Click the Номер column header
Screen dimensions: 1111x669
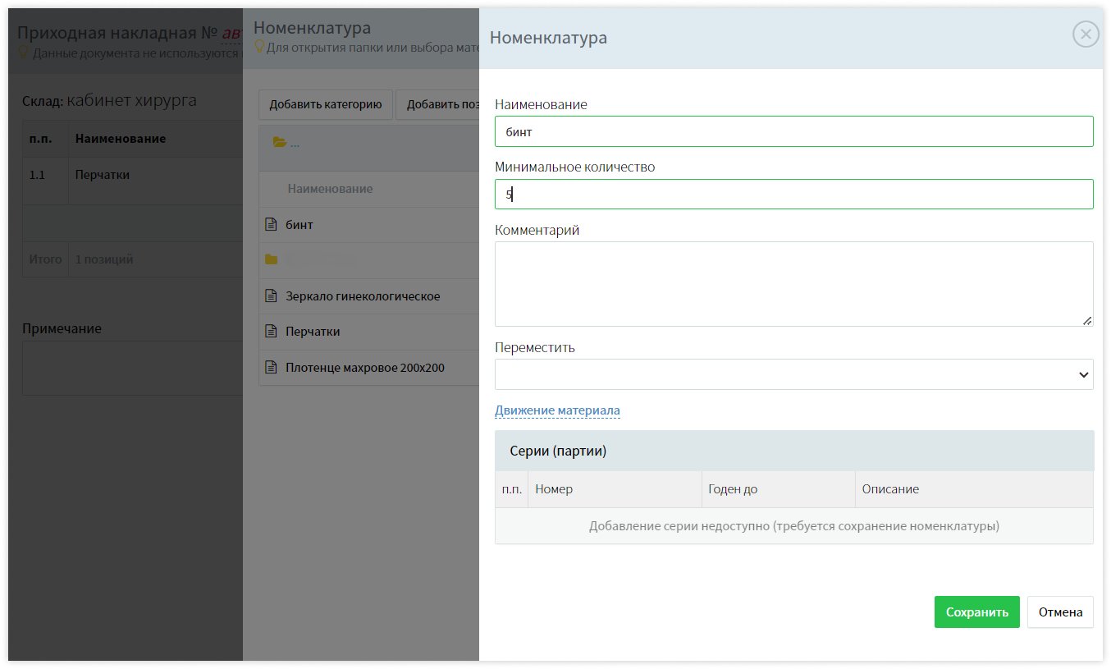point(554,489)
